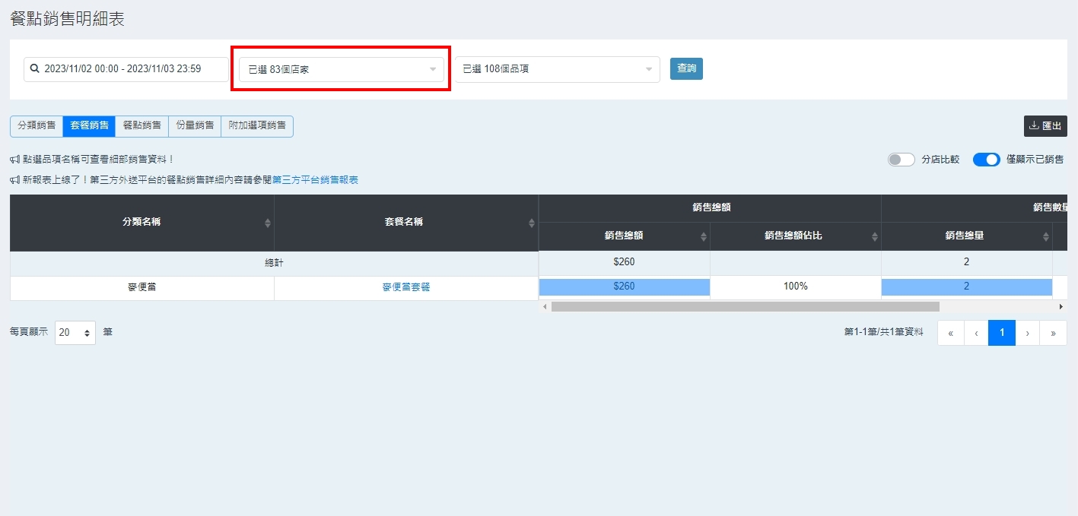Screen dimensions: 1078x516
Task: Open 第三方平台銷售報表 link
Action: click(x=315, y=180)
